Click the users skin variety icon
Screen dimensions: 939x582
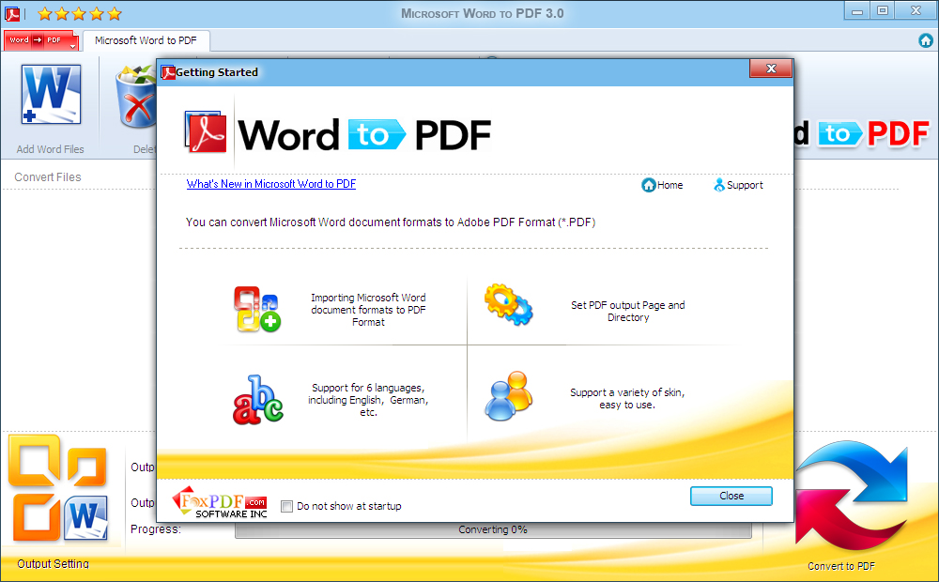coord(508,396)
